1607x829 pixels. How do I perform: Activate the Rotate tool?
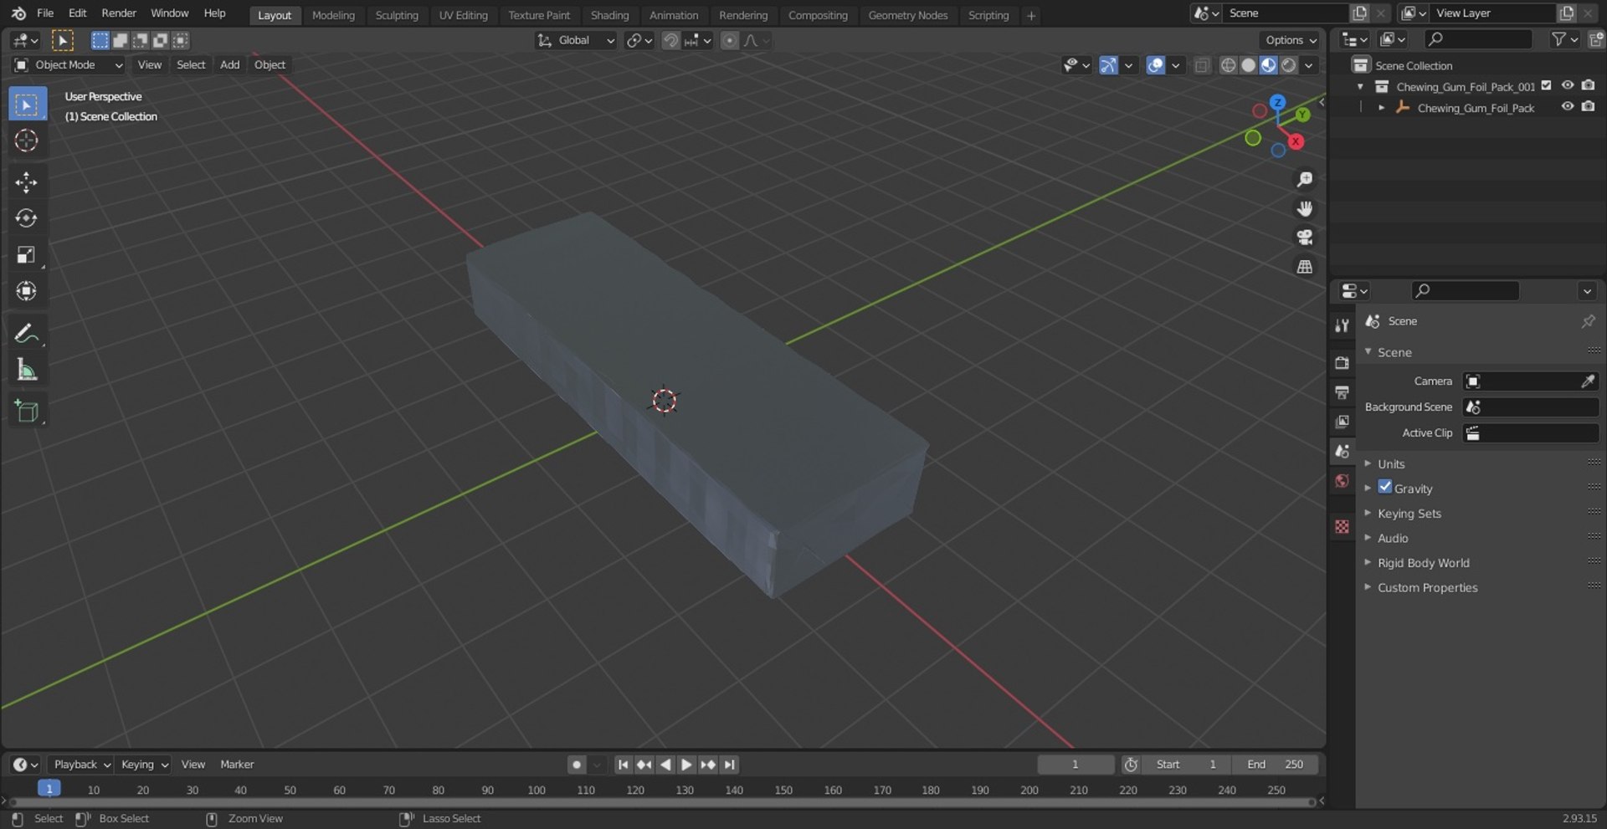[x=27, y=218]
